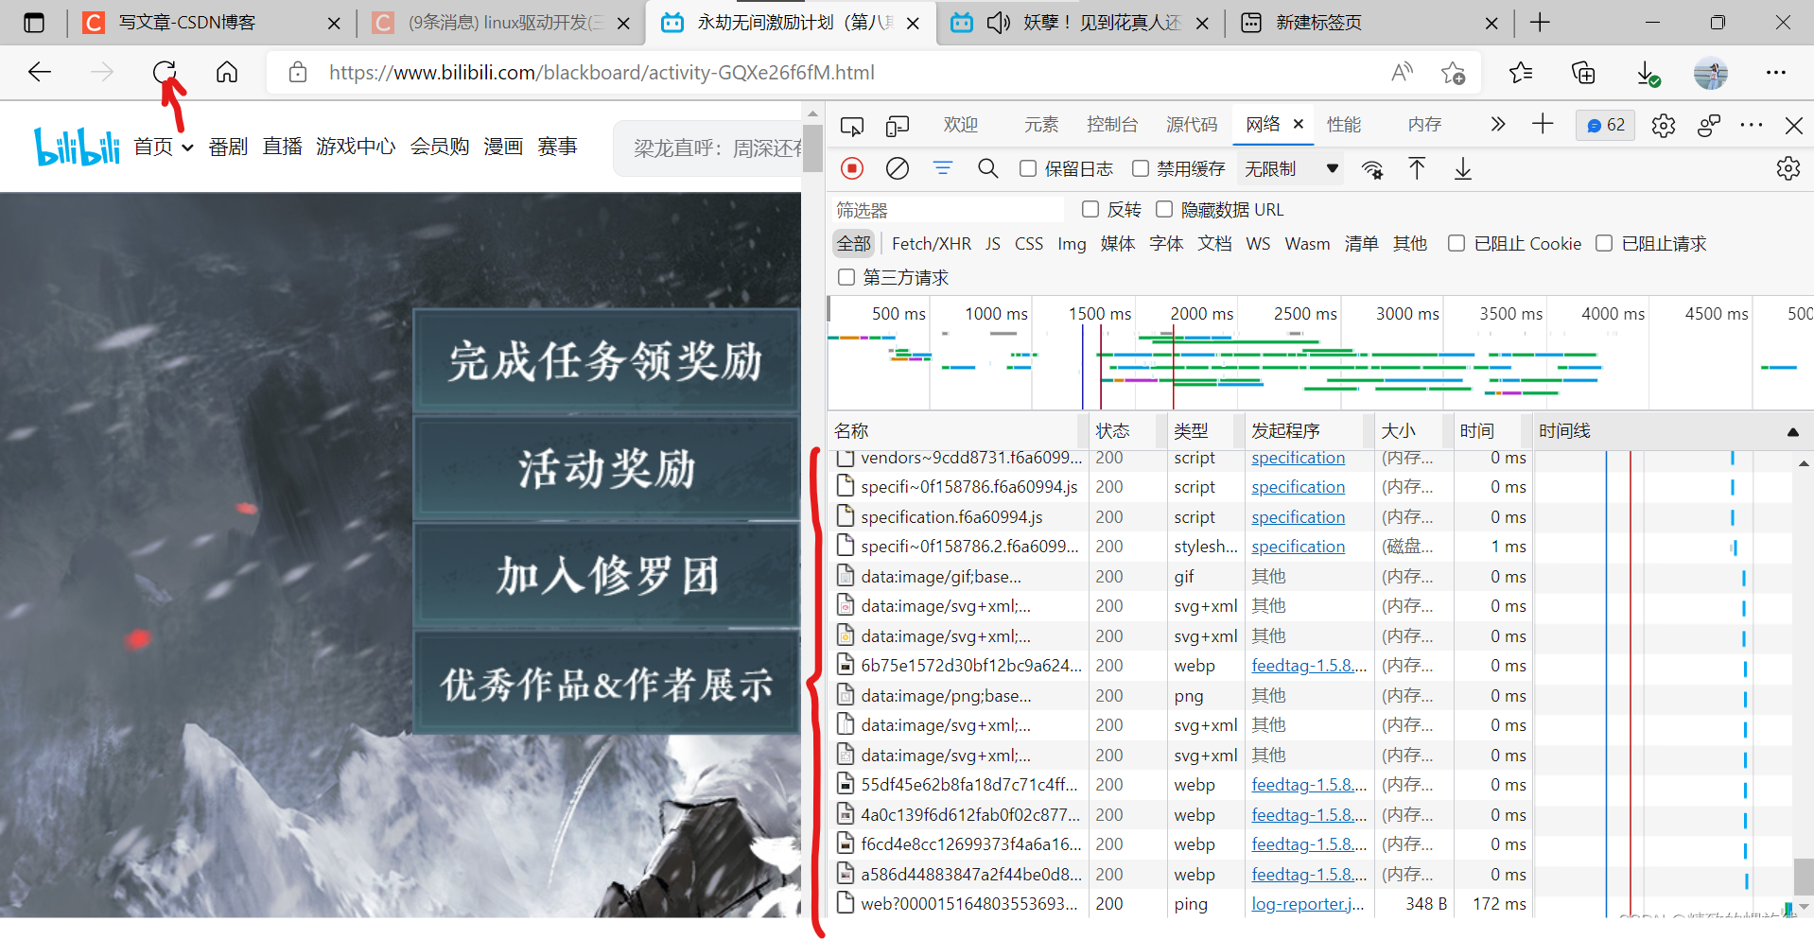Open the browser home page icon

pos(227,72)
